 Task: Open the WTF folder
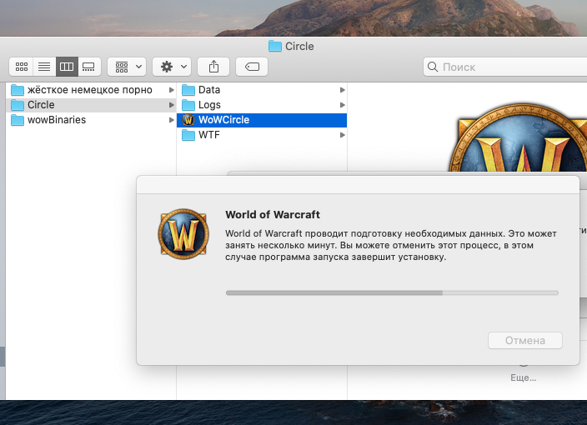point(209,135)
